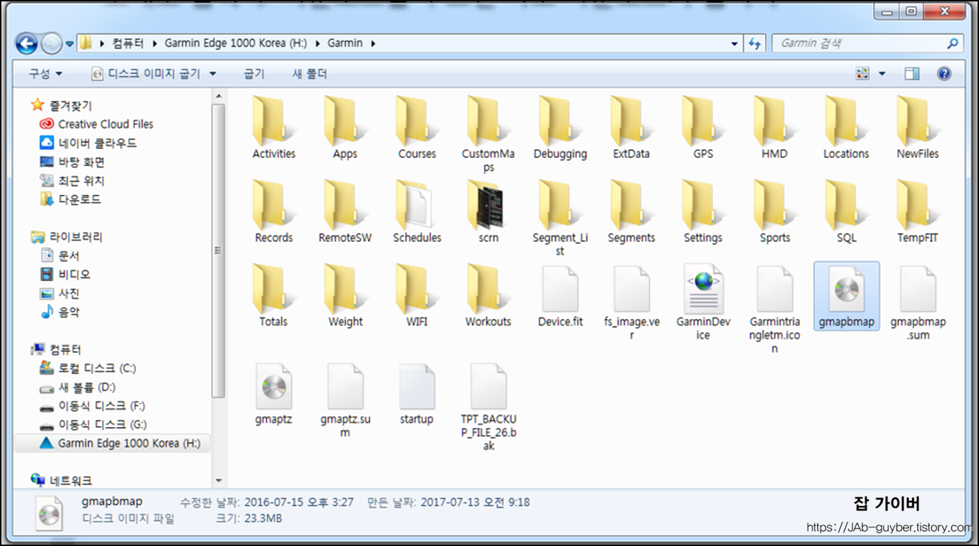Open Creative Cloud Files in favorites

coord(97,124)
